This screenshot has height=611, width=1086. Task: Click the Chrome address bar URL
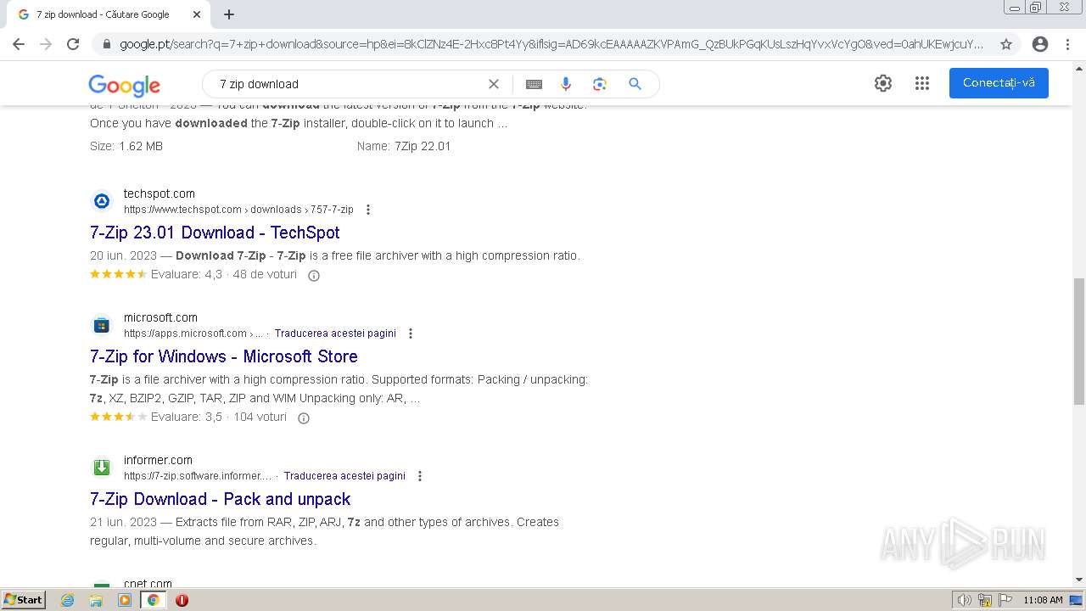[x=551, y=44]
